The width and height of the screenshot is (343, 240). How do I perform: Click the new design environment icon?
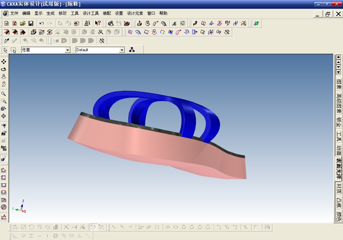(7, 23)
